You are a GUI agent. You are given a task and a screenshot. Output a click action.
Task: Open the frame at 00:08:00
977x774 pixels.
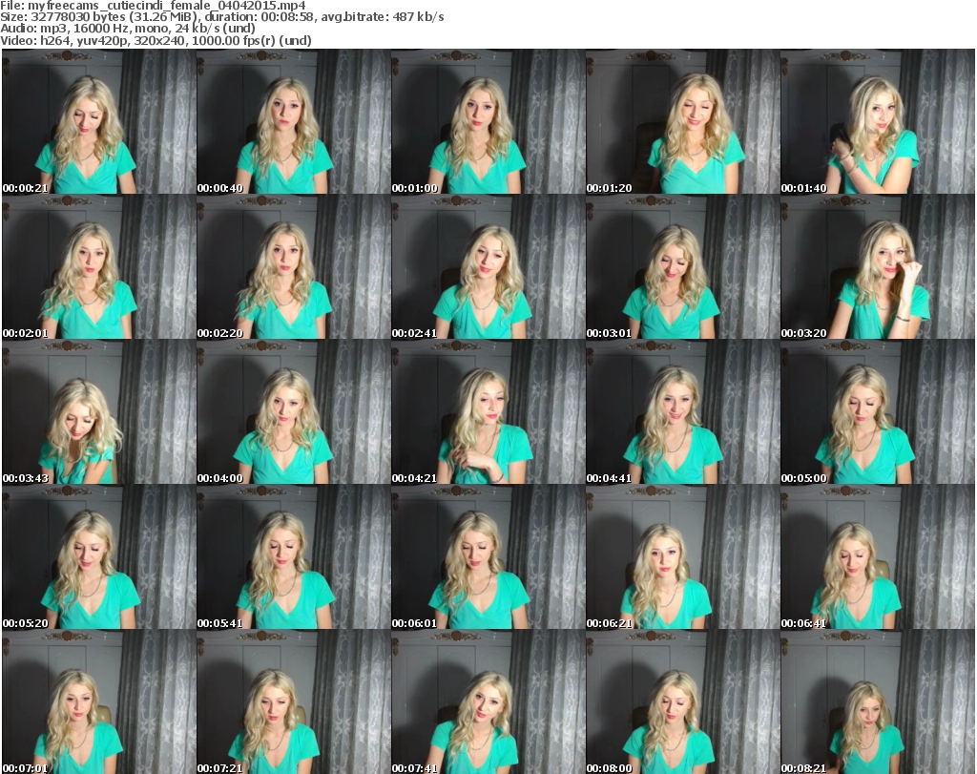point(683,702)
